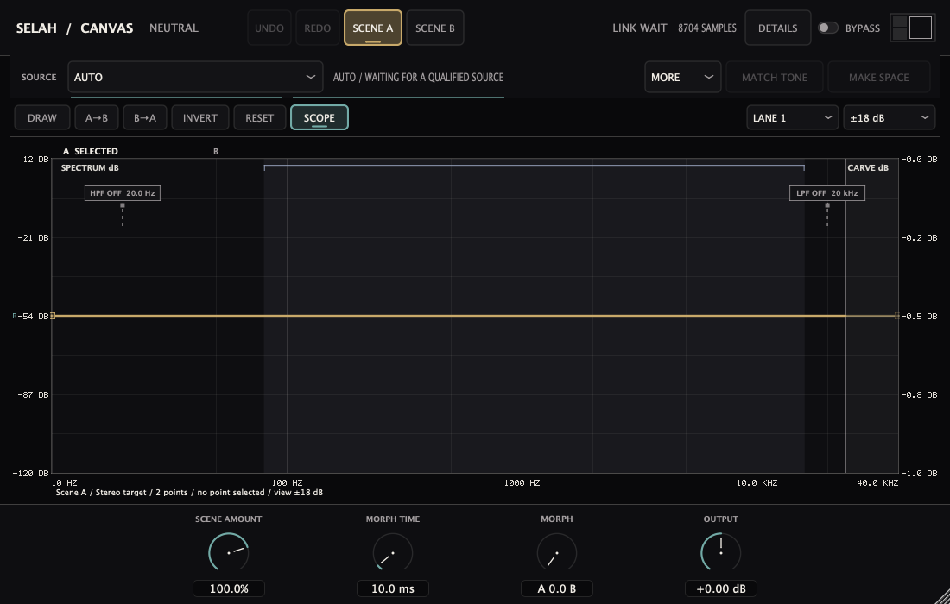This screenshot has width=950, height=604.
Task: Click the resize grip in the bottom corner
Action: pos(940,595)
